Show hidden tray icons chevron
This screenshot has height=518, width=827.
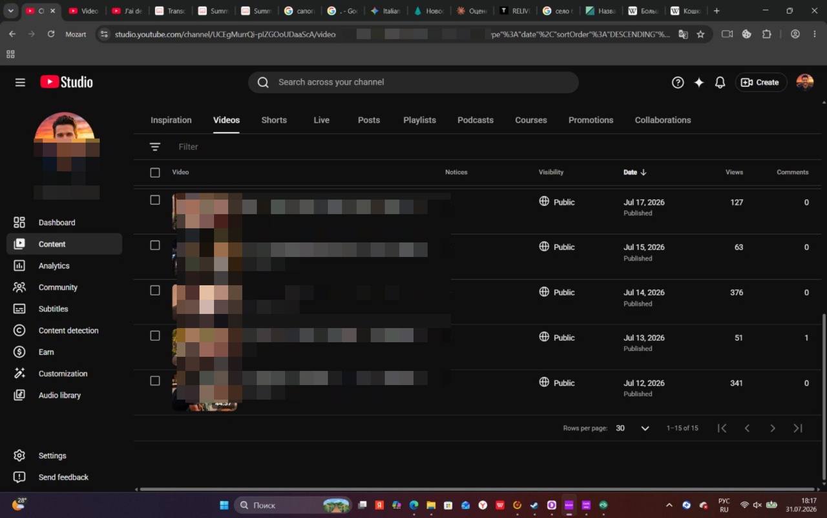pos(669,505)
